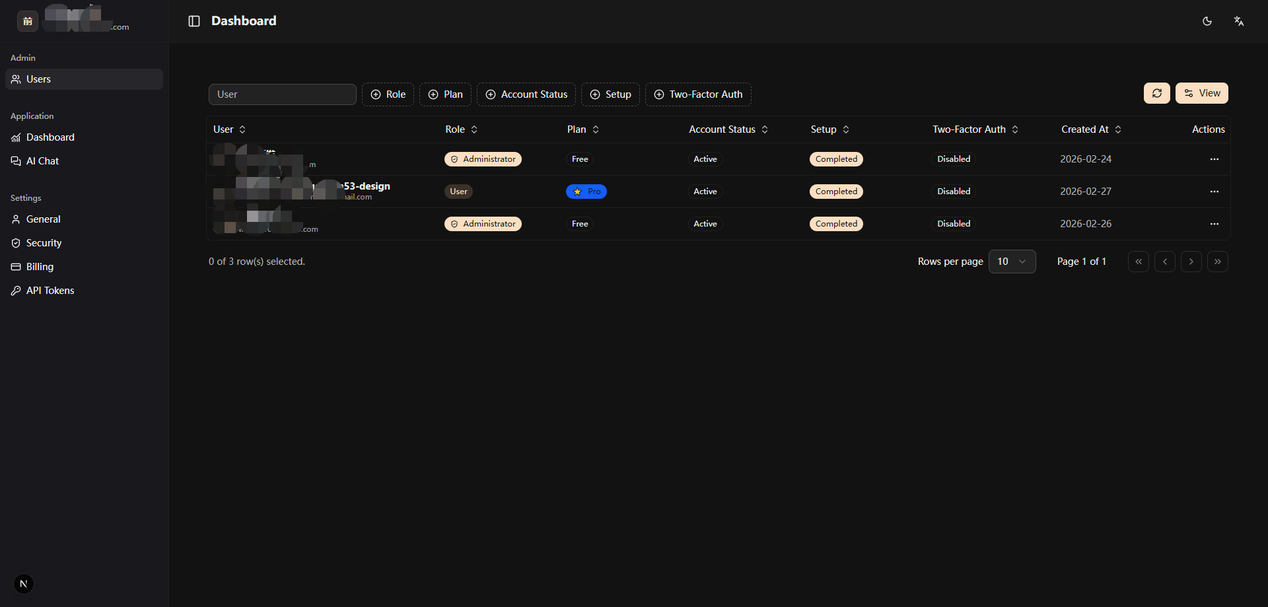Switch theme with the moon icon
1268x607 pixels.
pos(1207,21)
